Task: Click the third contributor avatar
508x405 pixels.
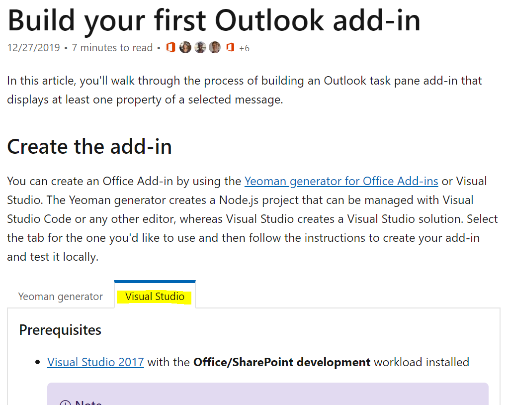Action: (215, 47)
